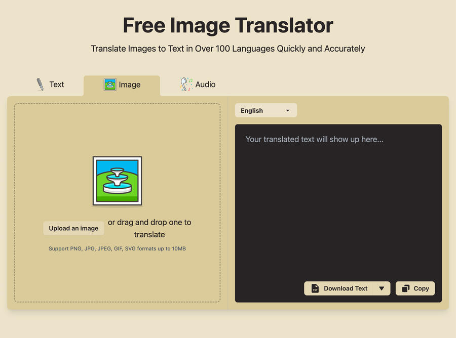Select the Image tab label
Screen dimensions: 456x338
tap(130, 85)
